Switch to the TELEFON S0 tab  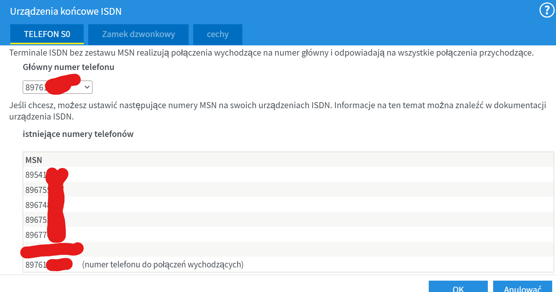click(x=47, y=34)
